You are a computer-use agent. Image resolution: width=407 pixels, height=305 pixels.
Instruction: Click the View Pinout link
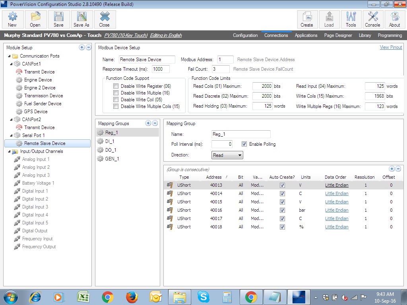click(x=391, y=47)
